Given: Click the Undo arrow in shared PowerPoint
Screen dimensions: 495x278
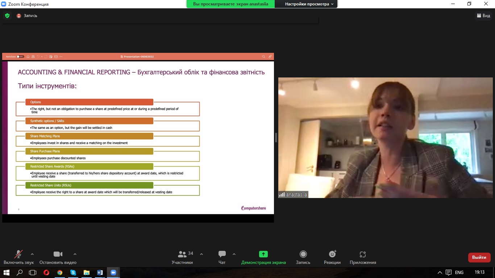Looking at the screenshot, I should coord(38,56).
